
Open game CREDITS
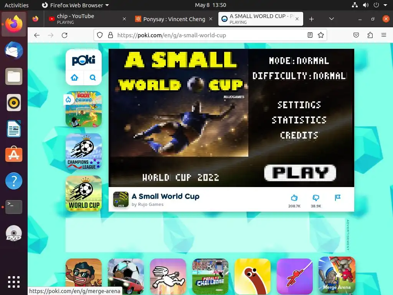pos(299,136)
